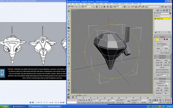The width and height of the screenshot is (173, 108).
Task: Click the Shrink selection button
Action: pyautogui.click(x=158, y=48)
